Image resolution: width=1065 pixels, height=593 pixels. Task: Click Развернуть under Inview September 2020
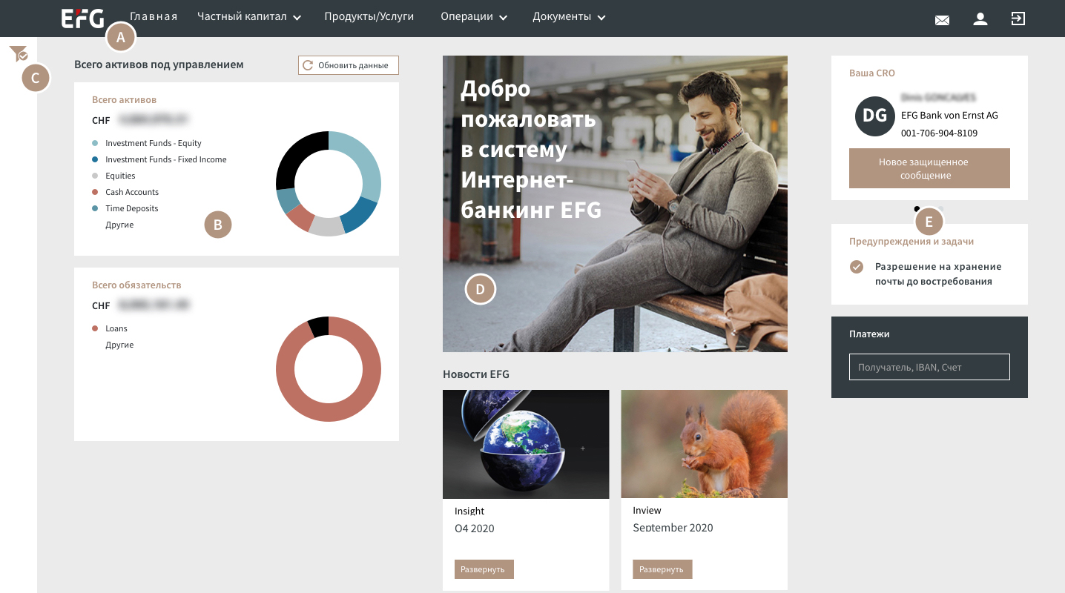(x=662, y=569)
